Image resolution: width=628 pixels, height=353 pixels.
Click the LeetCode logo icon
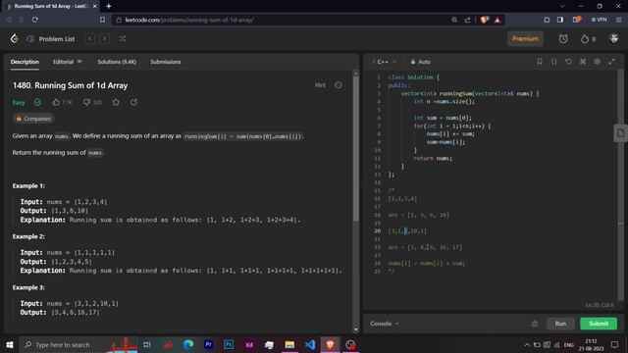15,39
